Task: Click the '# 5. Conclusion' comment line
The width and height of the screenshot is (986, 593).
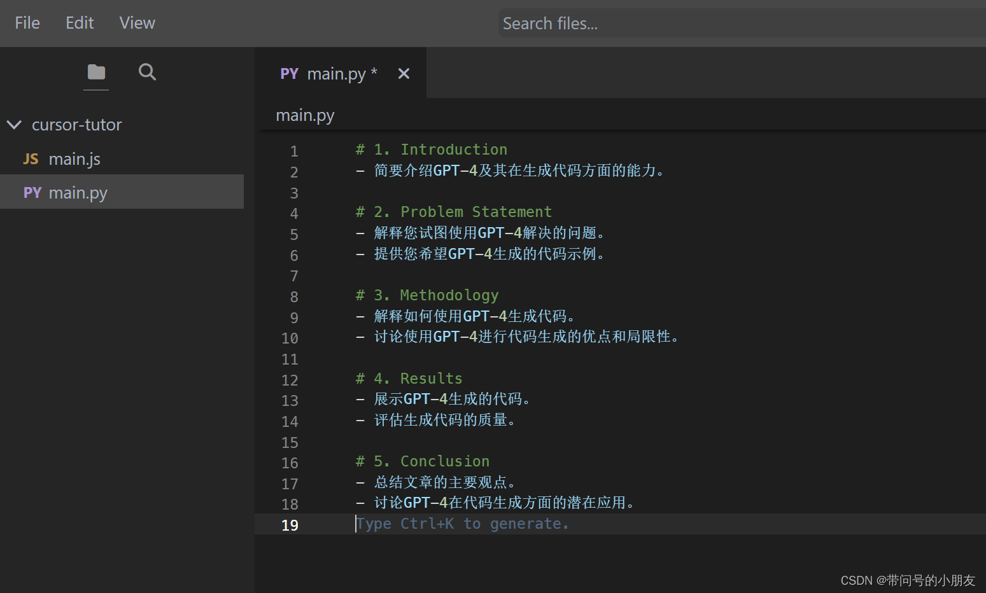Action: 423,461
